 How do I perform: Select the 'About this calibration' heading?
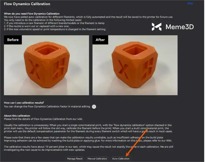[17, 116]
